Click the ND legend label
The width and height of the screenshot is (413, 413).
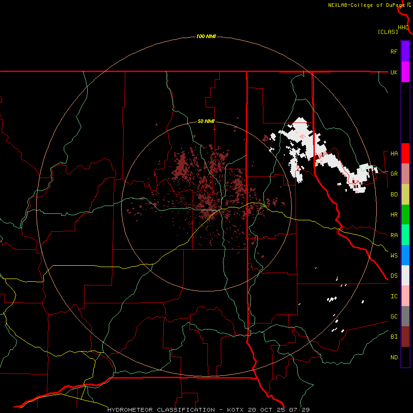(394, 357)
